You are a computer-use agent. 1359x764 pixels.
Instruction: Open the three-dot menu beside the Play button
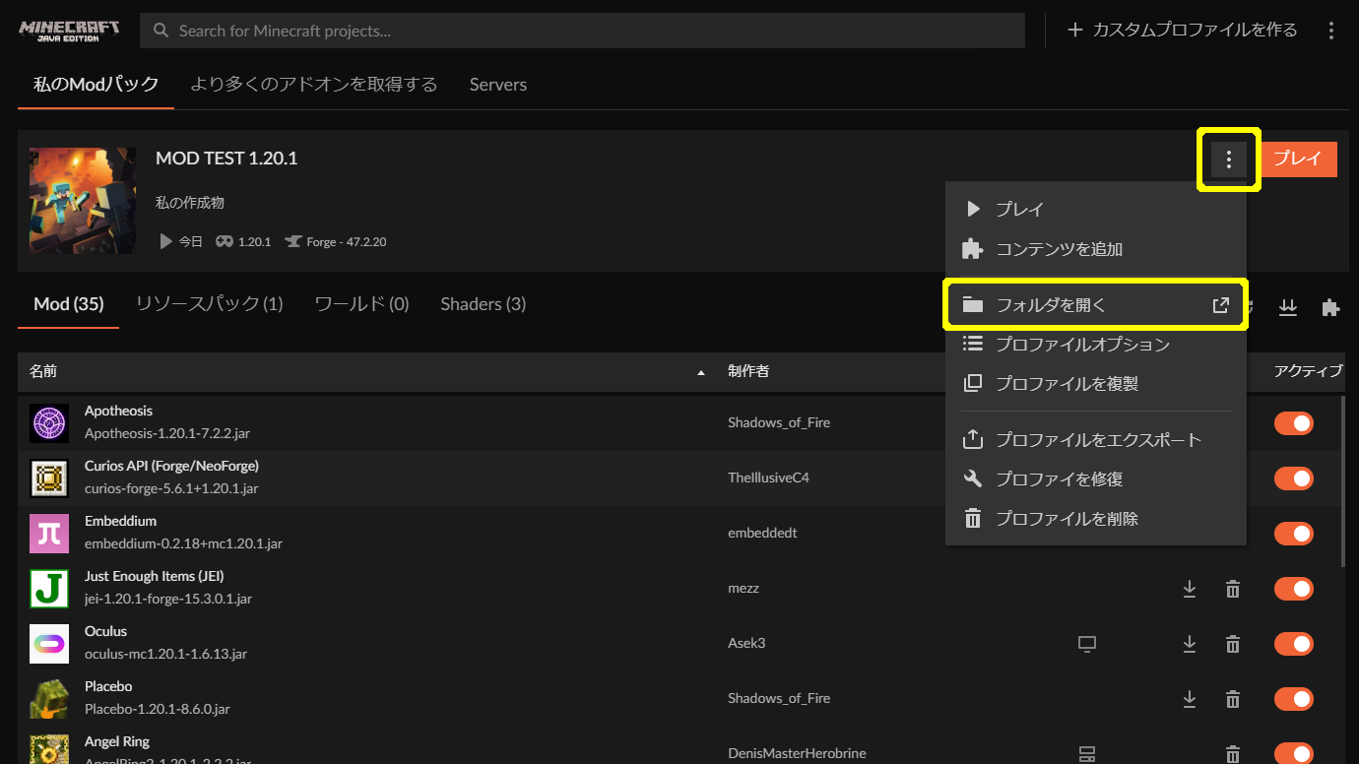[x=1228, y=159]
